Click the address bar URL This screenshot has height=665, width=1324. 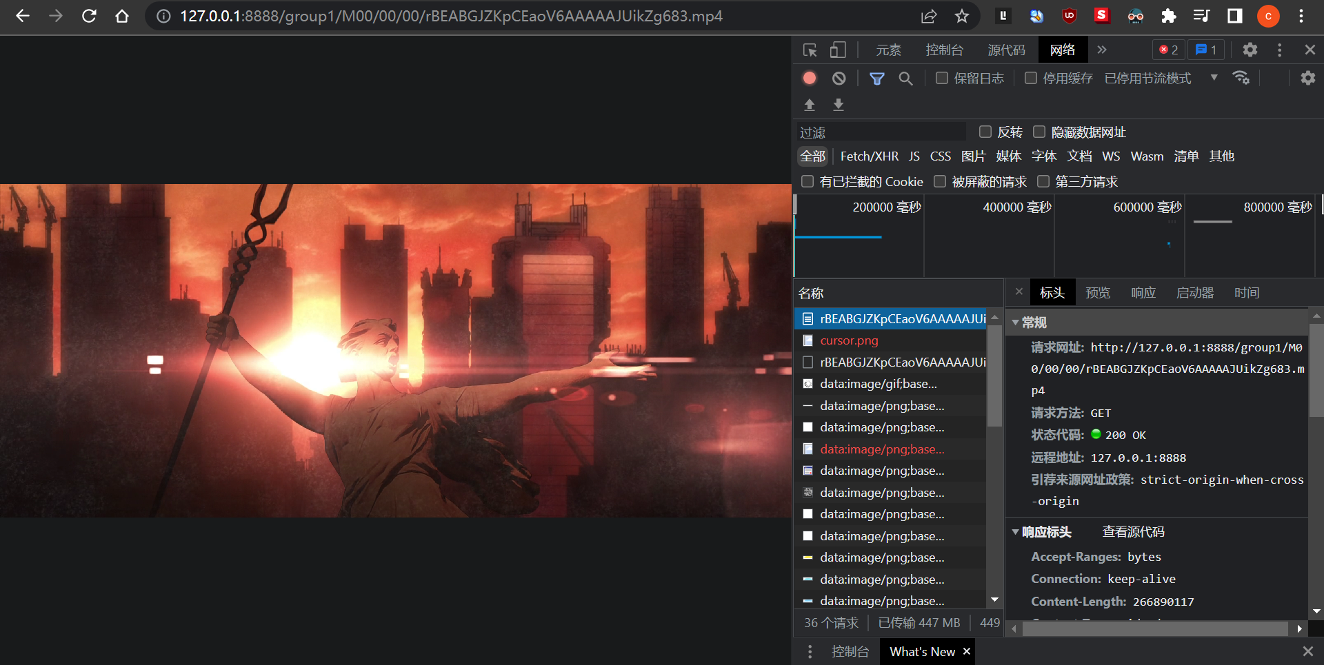451,16
